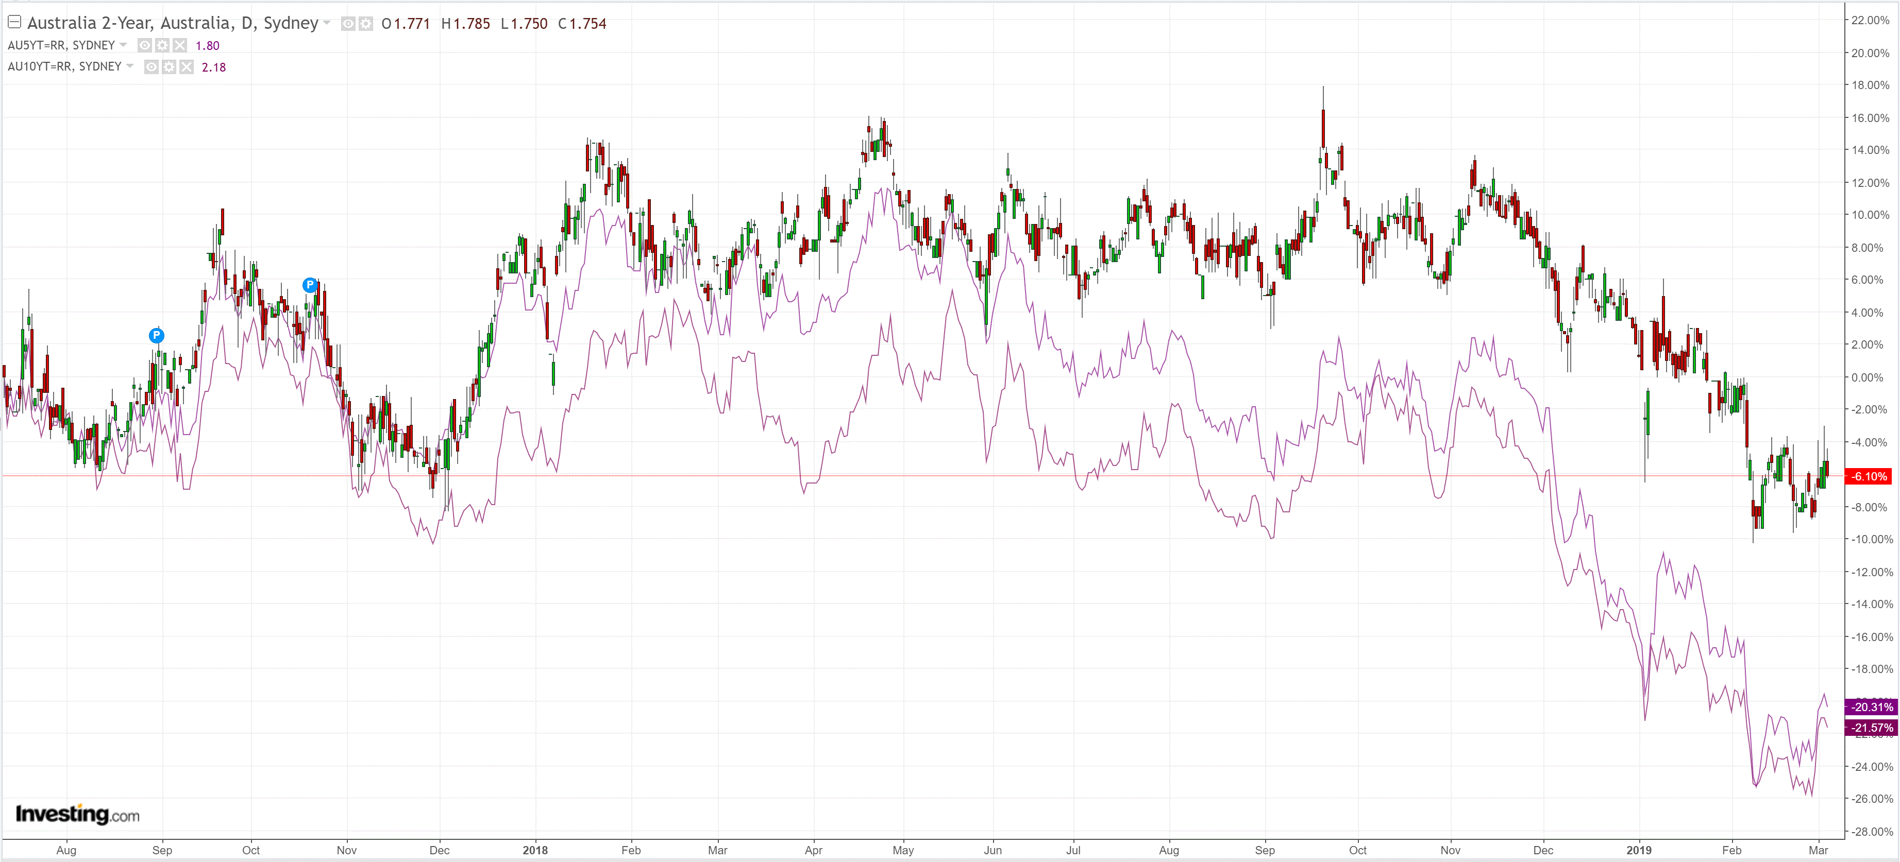Screen dimensions: 1900x862
Task: Open settings gear for AU10YT=RR series
Action: (x=169, y=67)
